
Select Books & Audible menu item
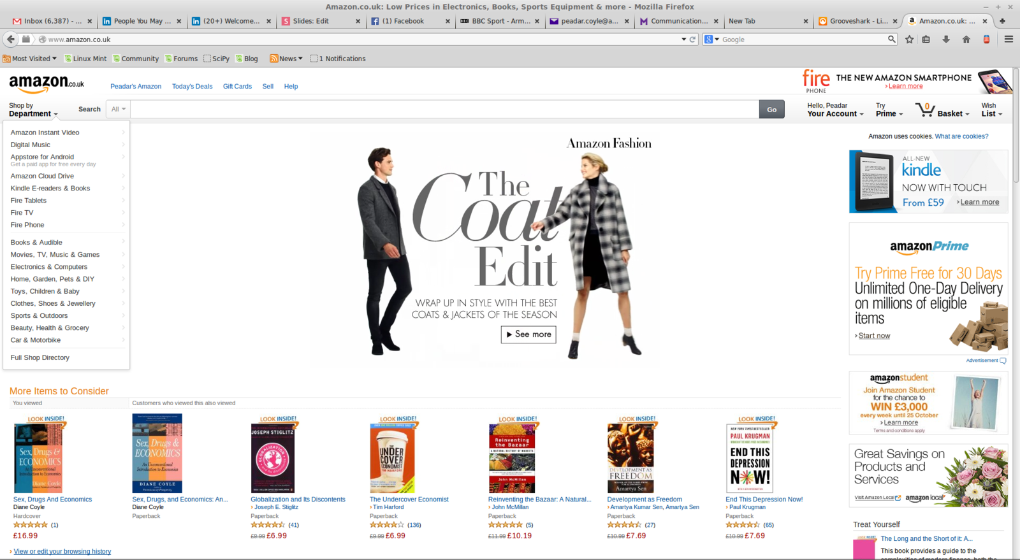[x=36, y=242]
